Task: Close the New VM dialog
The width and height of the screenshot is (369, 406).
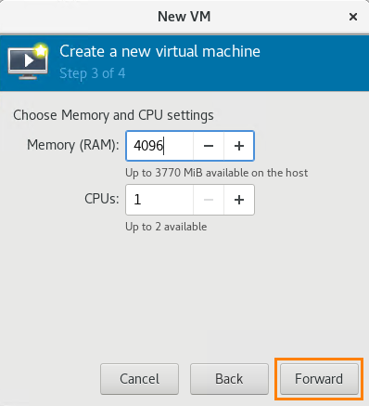Action: coord(353,17)
